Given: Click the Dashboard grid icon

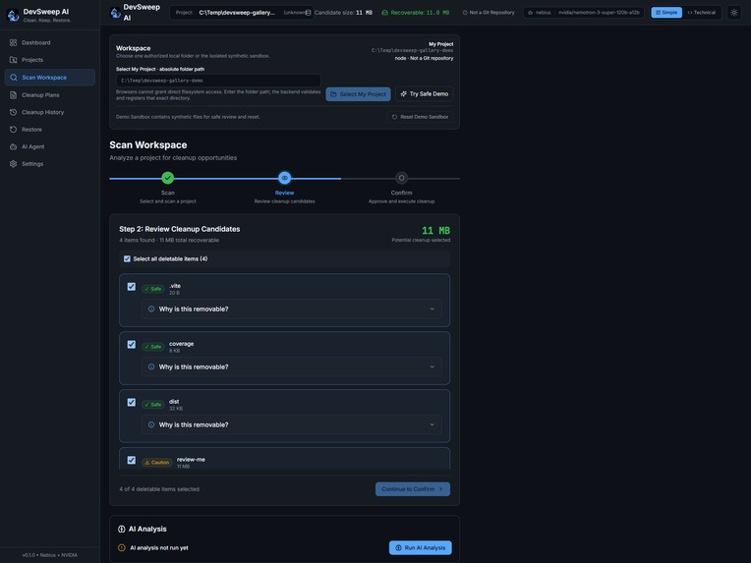Looking at the screenshot, I should click(x=13, y=42).
